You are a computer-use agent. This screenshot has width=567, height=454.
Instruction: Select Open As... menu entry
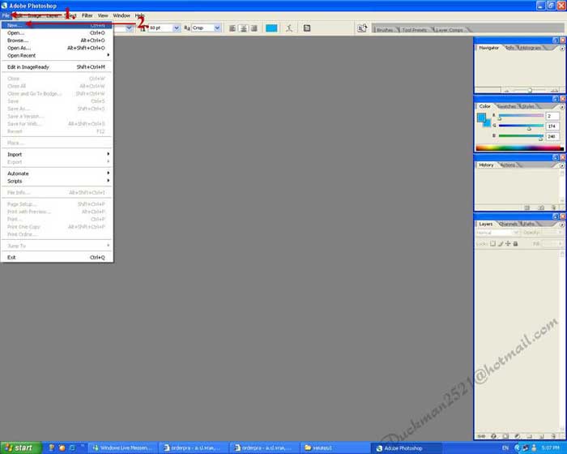pyautogui.click(x=57, y=48)
